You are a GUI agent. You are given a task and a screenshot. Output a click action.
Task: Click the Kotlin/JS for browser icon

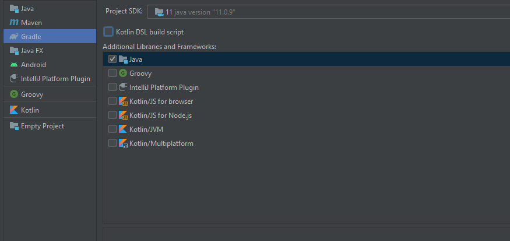point(123,102)
